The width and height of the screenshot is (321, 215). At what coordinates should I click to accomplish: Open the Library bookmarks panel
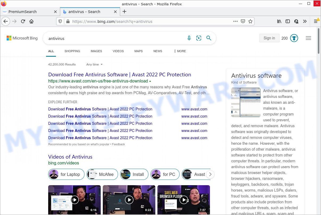click(x=279, y=21)
